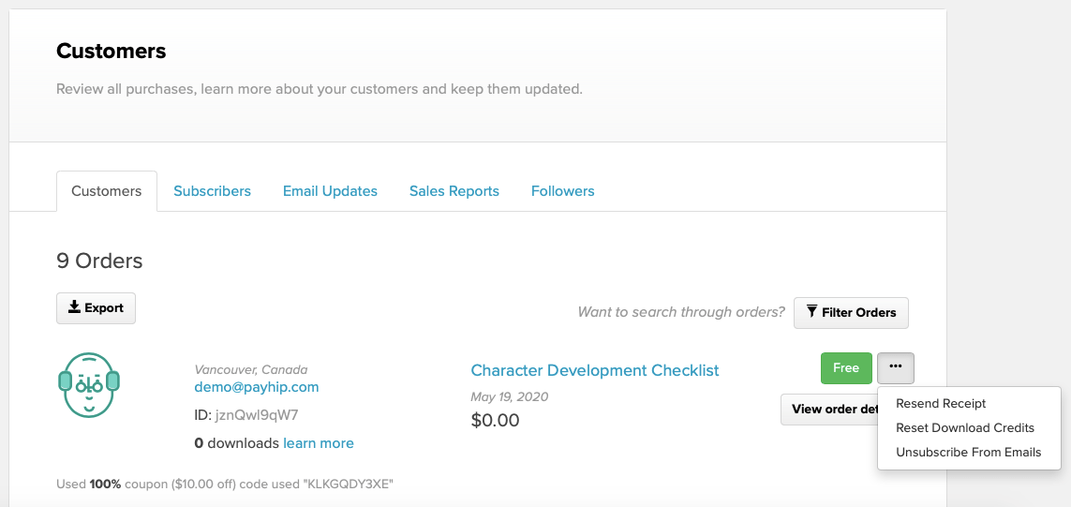Open the demo@payhip.com email link
Screen dimensions: 1071x507
point(257,387)
